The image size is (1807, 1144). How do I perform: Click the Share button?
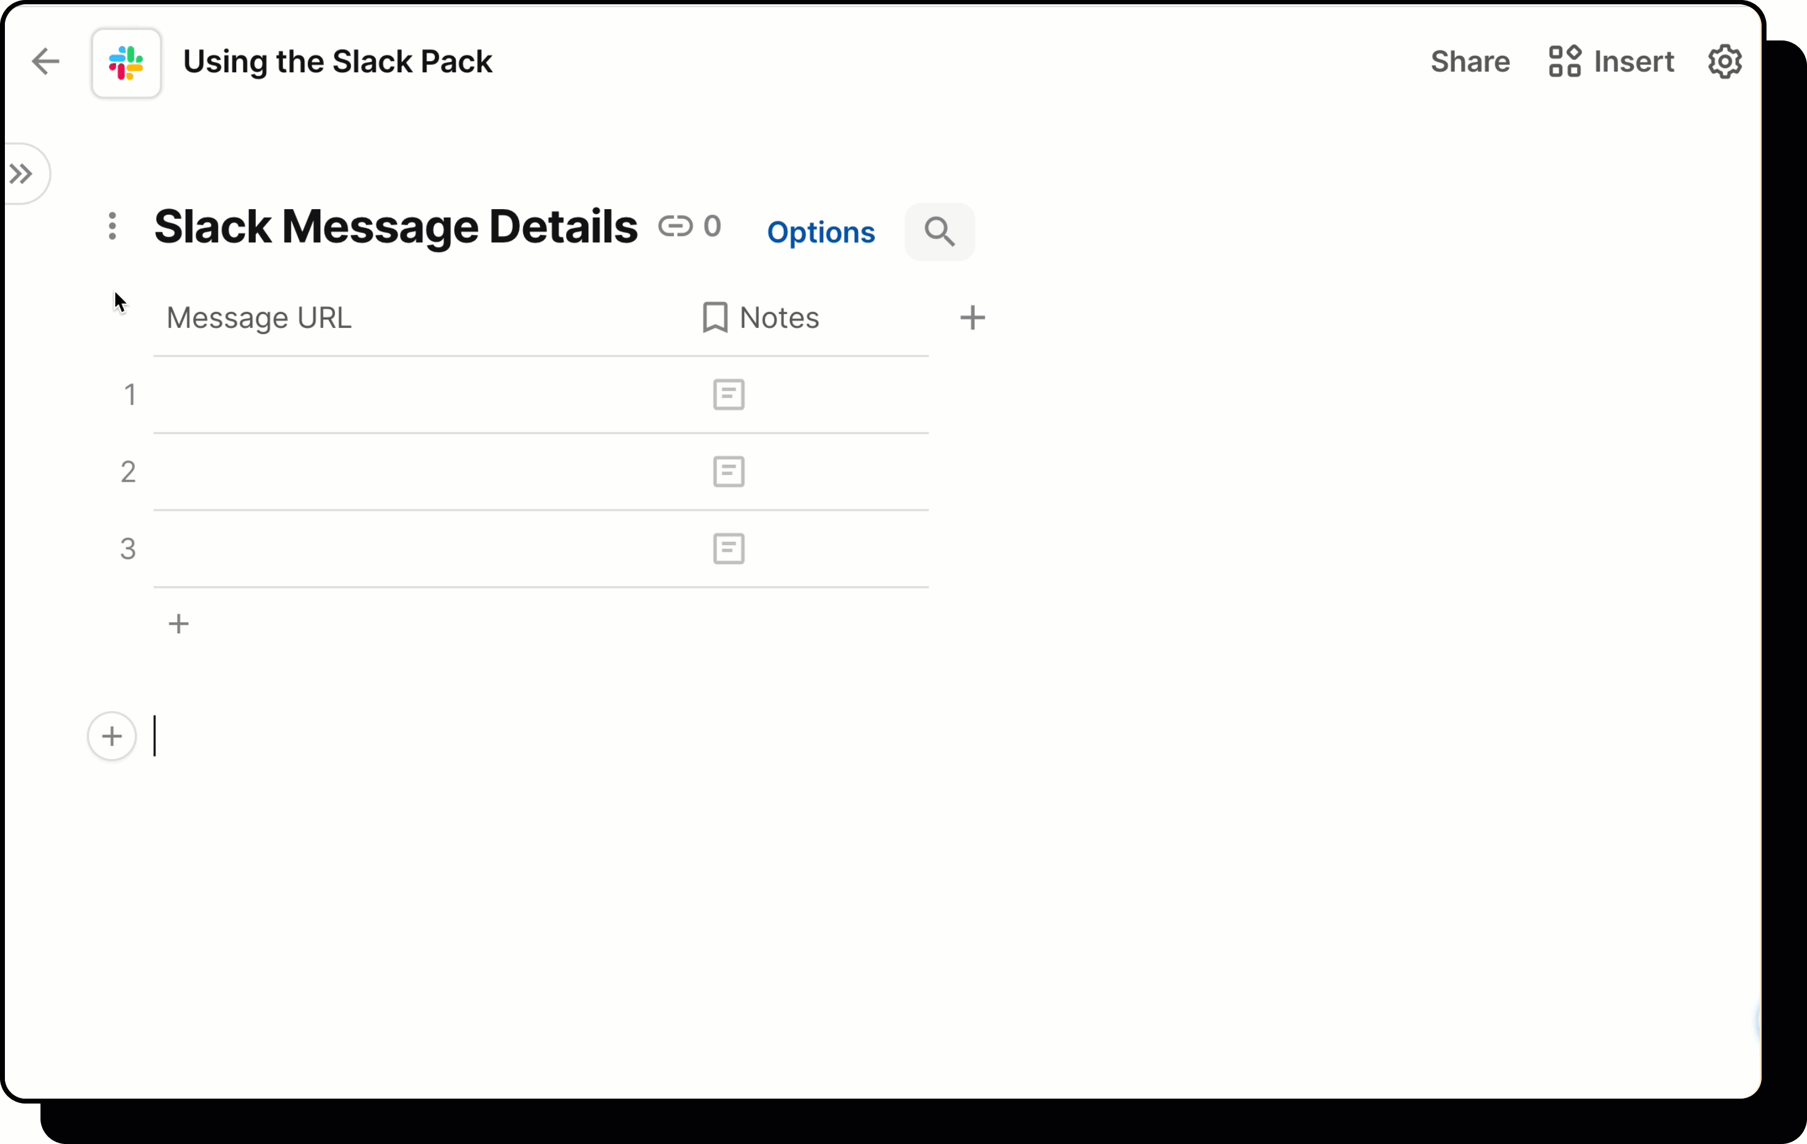(x=1468, y=61)
